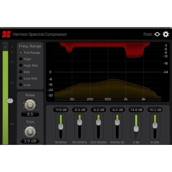Image resolution: width=172 pixels, height=172 pixels.
Task: Click the Knee knob
Action: point(30,105)
